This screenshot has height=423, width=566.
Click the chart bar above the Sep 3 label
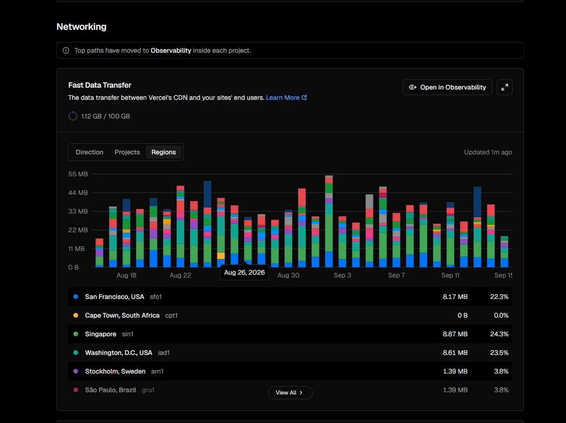[x=343, y=242]
